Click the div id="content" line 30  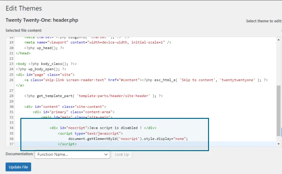[x=65, y=107]
